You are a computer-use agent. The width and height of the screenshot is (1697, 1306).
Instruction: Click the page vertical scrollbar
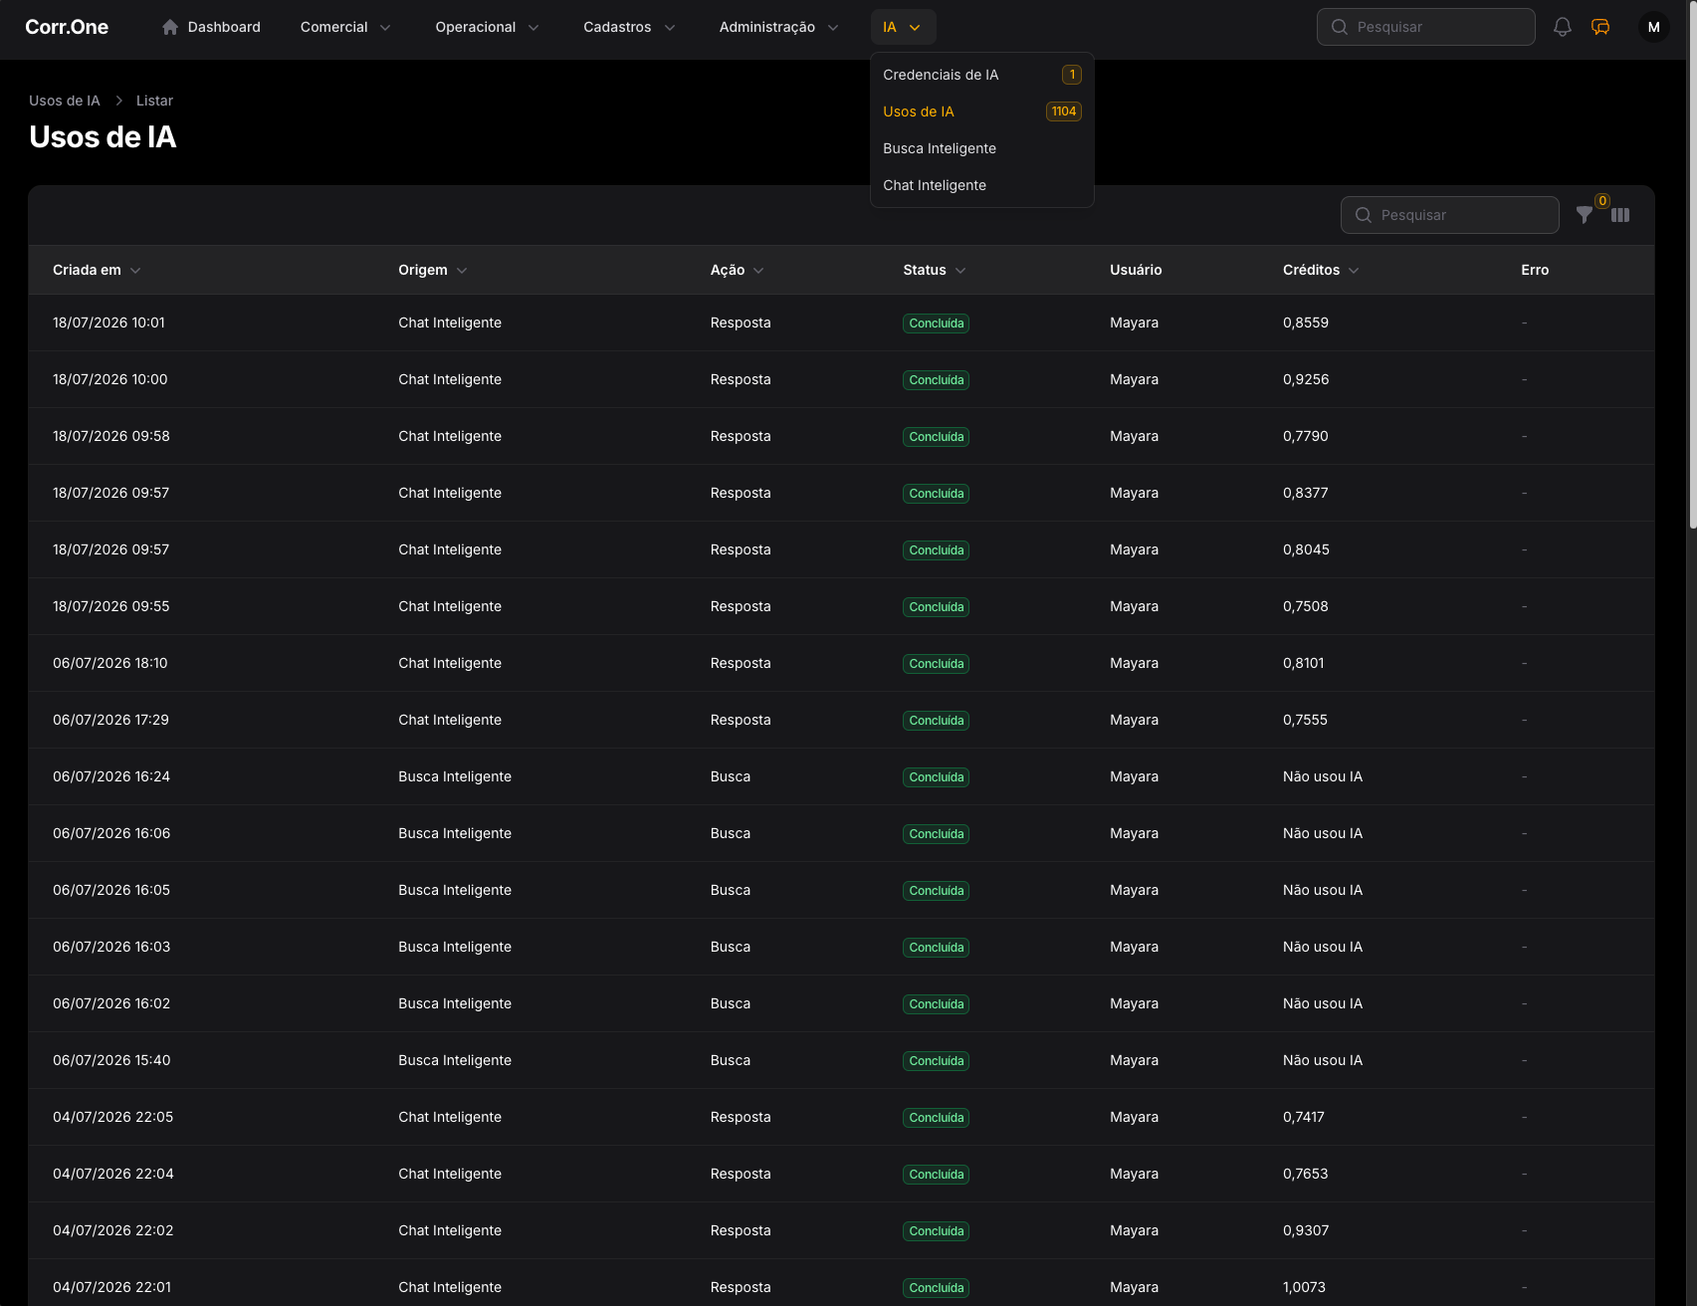point(1692,264)
